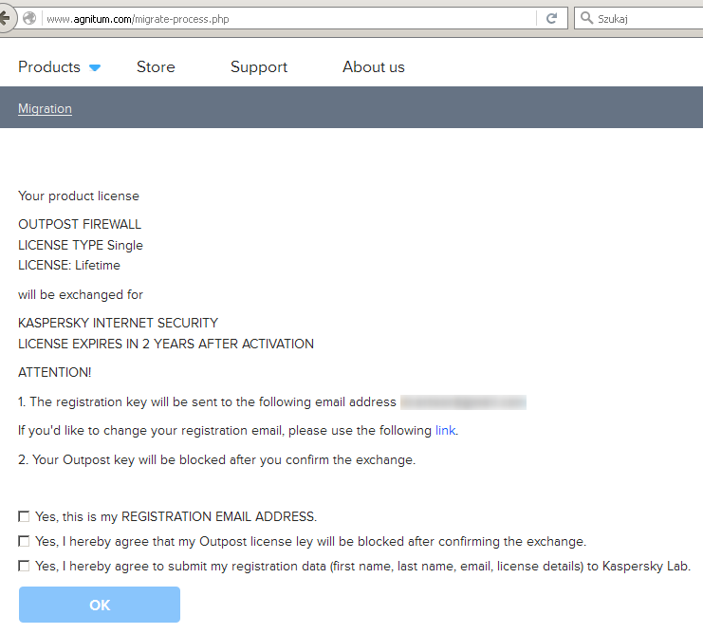Click the blurred registration email address
703x634 pixels.
[463, 402]
